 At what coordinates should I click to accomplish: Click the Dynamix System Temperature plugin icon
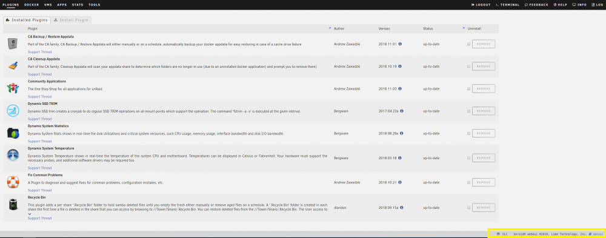point(12,156)
